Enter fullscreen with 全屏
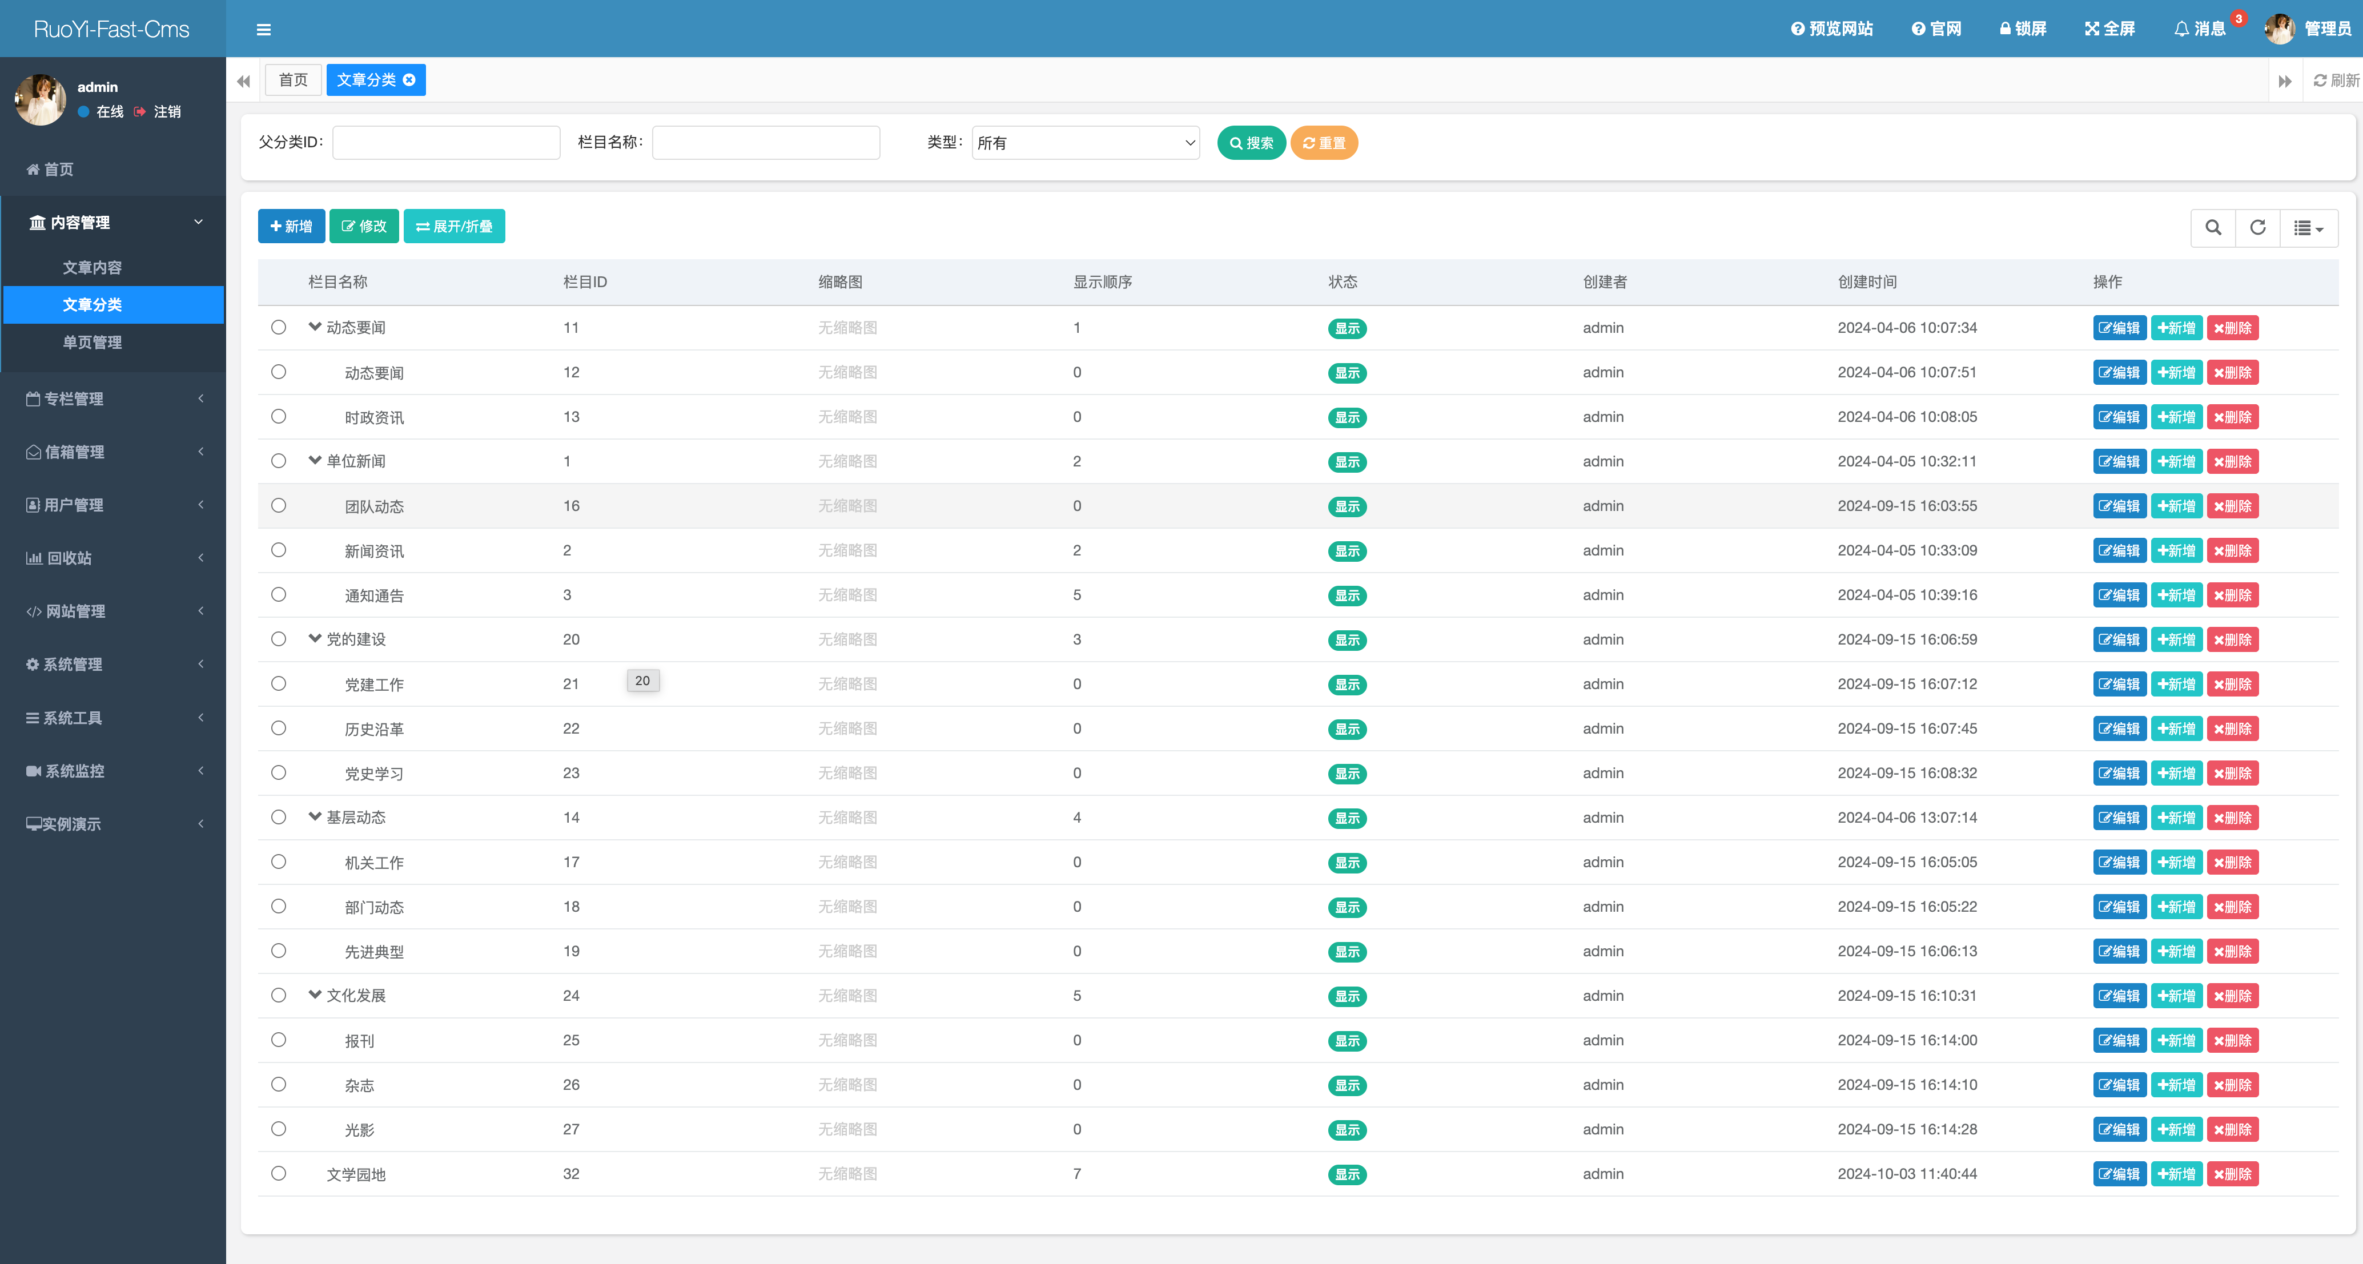The image size is (2363, 1264). point(2109,29)
